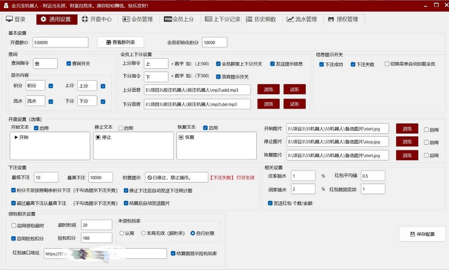Screen dimensions: 449x270
Task: Enable the 停止图片 启用 checkbox
Action: [426, 143]
